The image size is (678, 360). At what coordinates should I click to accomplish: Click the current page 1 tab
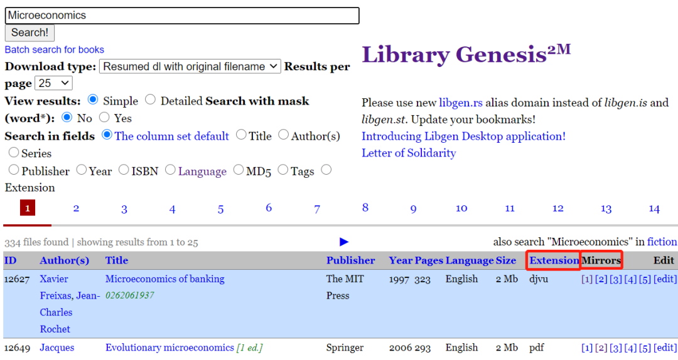point(27,208)
